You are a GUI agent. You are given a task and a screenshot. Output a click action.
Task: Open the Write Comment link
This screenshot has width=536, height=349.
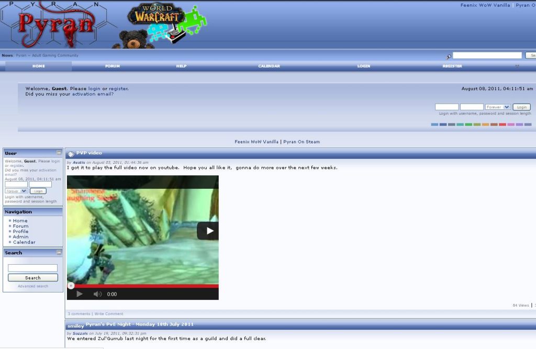click(109, 314)
